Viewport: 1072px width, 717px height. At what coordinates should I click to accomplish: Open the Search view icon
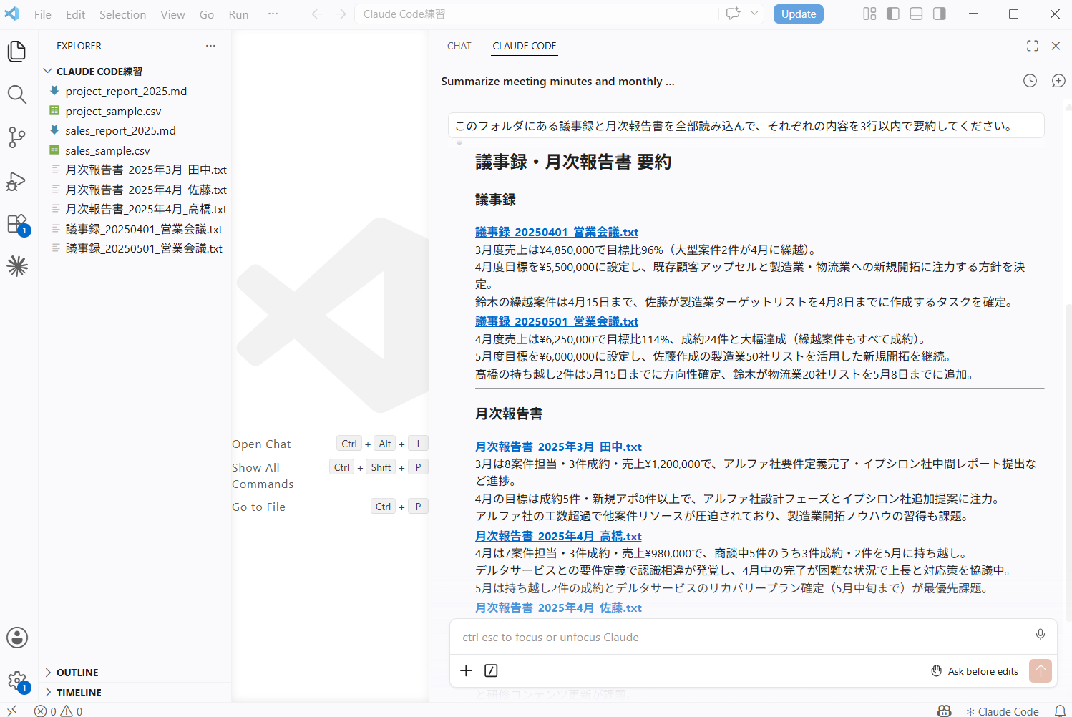[x=17, y=94]
